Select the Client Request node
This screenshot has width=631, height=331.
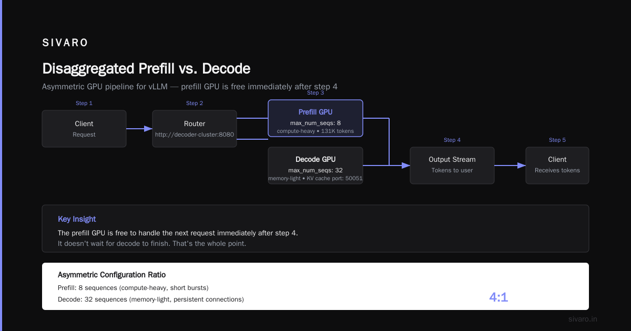click(84, 129)
